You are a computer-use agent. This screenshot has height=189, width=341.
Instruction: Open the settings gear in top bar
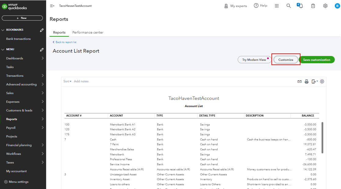click(325, 6)
